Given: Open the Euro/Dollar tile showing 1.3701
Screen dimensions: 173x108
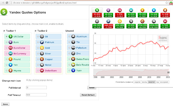Looking at the screenshot, I should (120, 13).
